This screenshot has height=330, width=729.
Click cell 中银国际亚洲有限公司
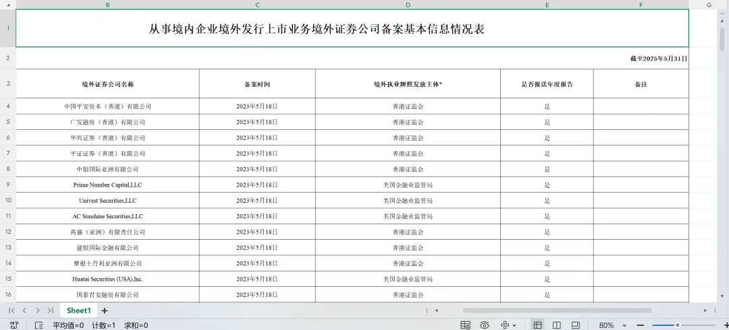coord(107,169)
